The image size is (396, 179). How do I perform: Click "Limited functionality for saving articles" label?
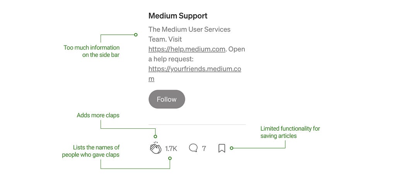tap(290, 132)
